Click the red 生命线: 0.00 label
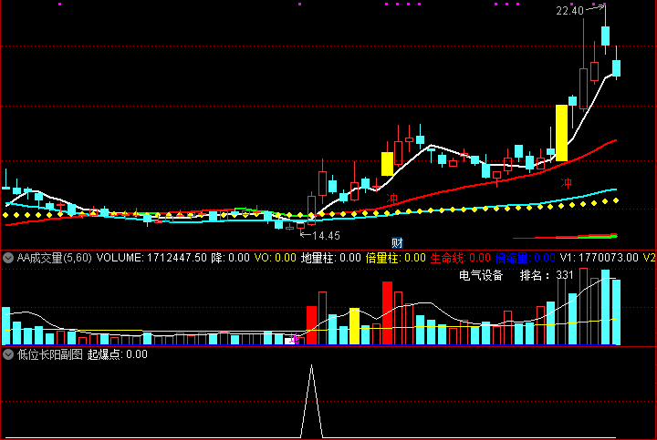 461,258
